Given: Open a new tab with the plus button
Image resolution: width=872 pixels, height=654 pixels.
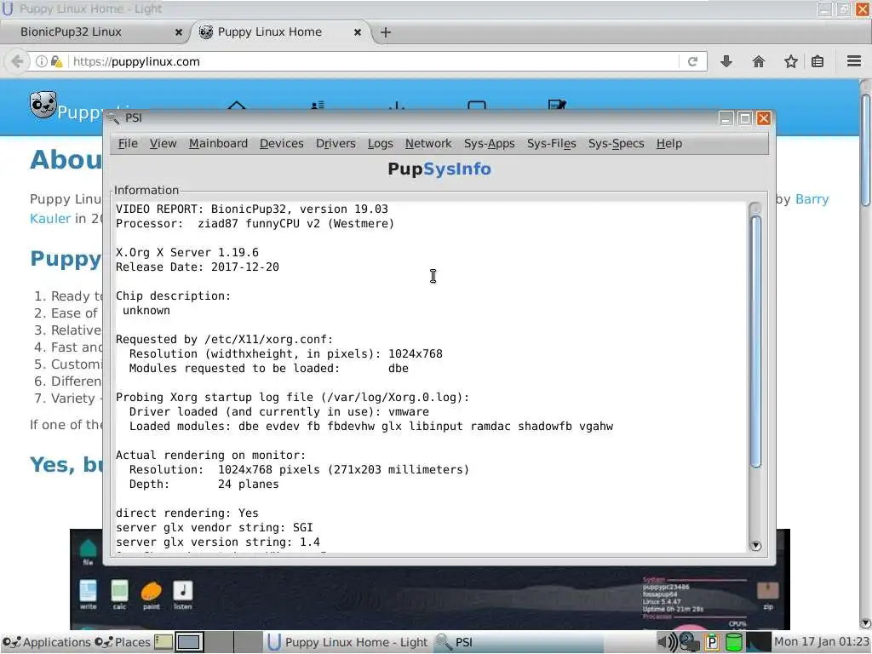Looking at the screenshot, I should 386,32.
